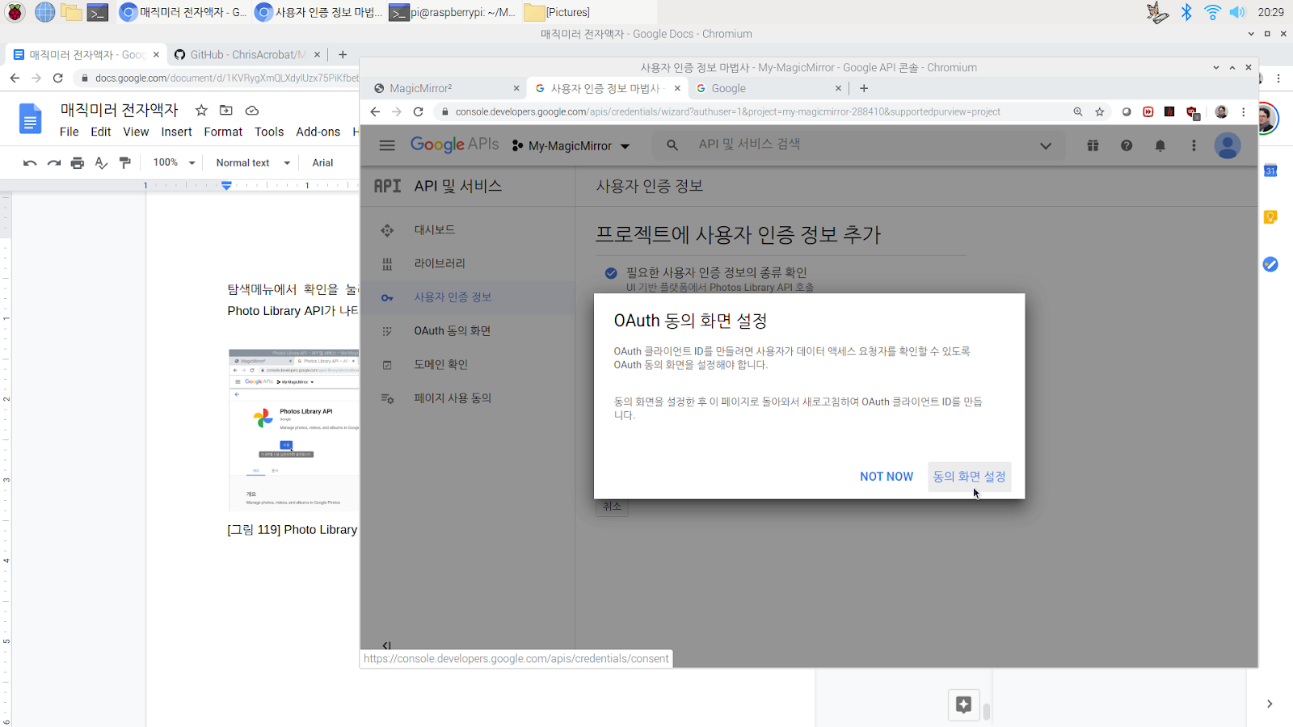This screenshot has height=727, width=1293.
Task: Go back in the API console browser window
Action: 375,111
